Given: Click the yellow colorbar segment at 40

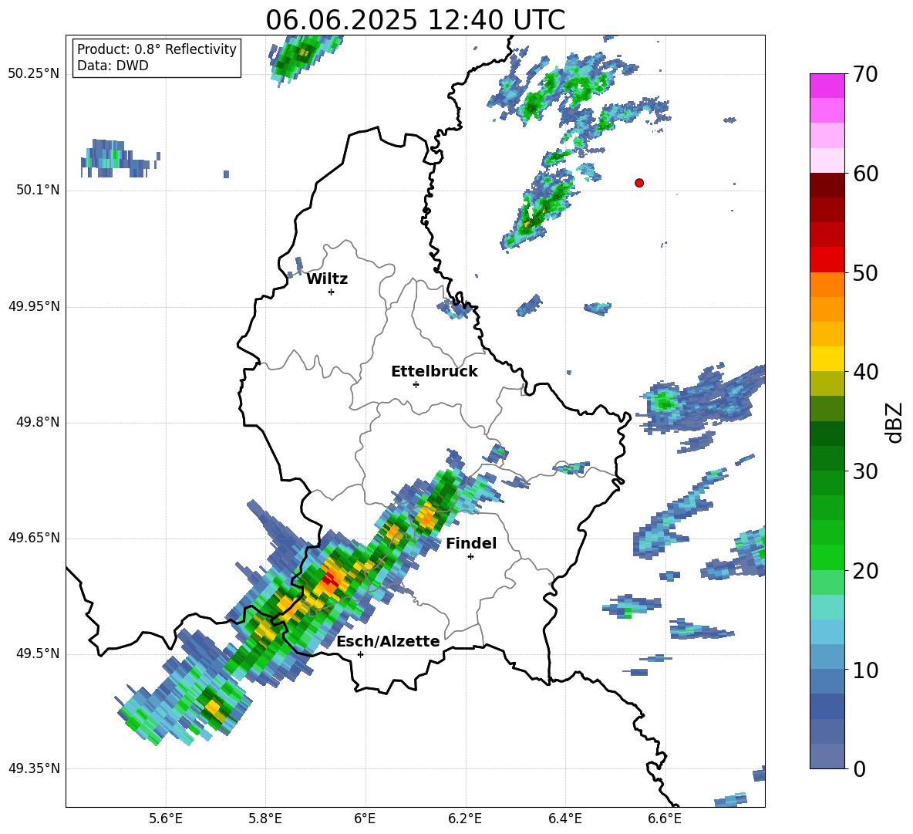Looking at the screenshot, I should (x=827, y=359).
